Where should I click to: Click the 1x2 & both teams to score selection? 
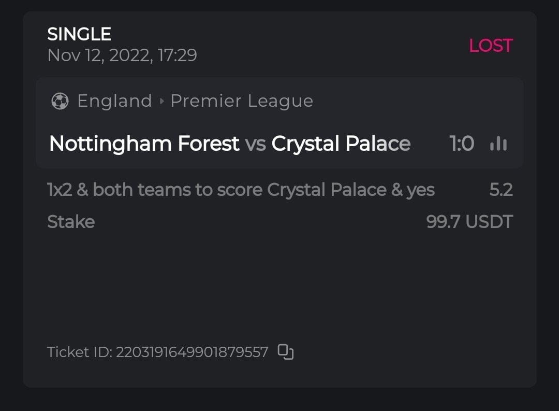(241, 190)
